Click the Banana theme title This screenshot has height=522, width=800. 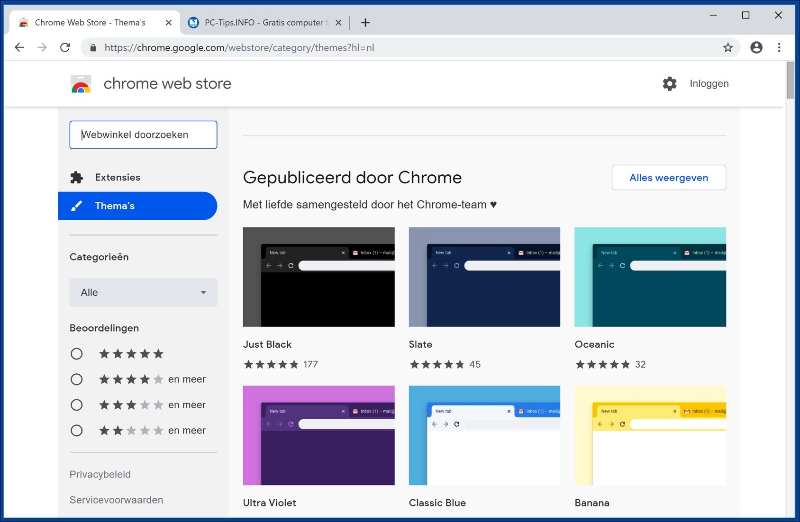pyautogui.click(x=592, y=503)
